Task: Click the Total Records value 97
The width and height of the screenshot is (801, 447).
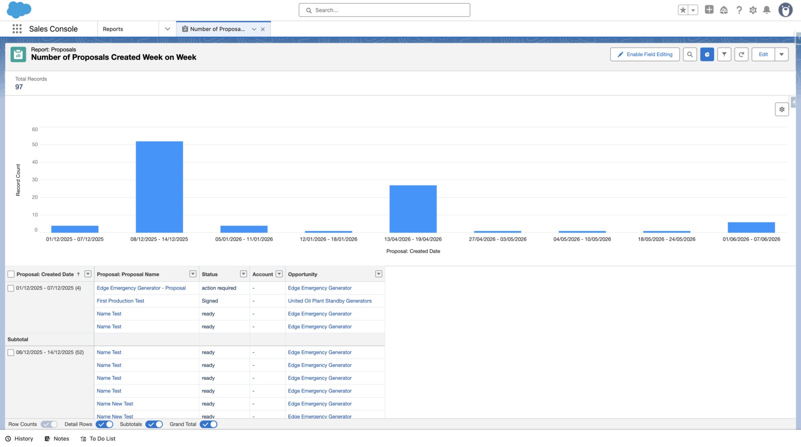Action: click(x=19, y=87)
